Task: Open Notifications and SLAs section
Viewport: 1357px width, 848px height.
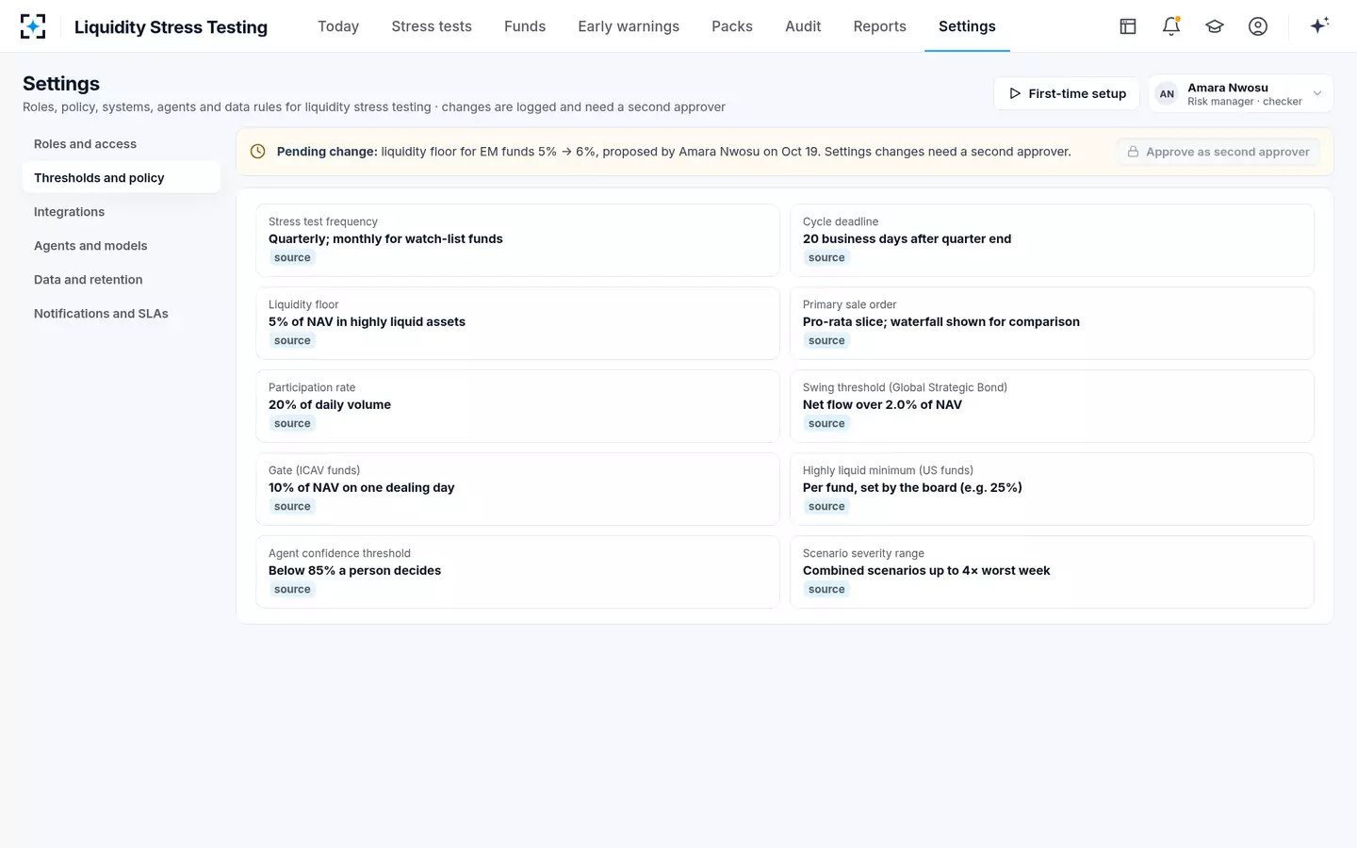Action: (122, 314)
